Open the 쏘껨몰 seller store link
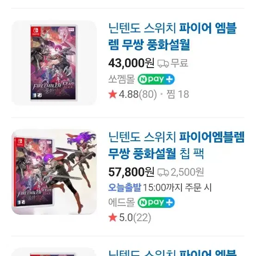Image resolution: width=256 pixels, height=256 pixels. pyautogui.click(x=121, y=79)
